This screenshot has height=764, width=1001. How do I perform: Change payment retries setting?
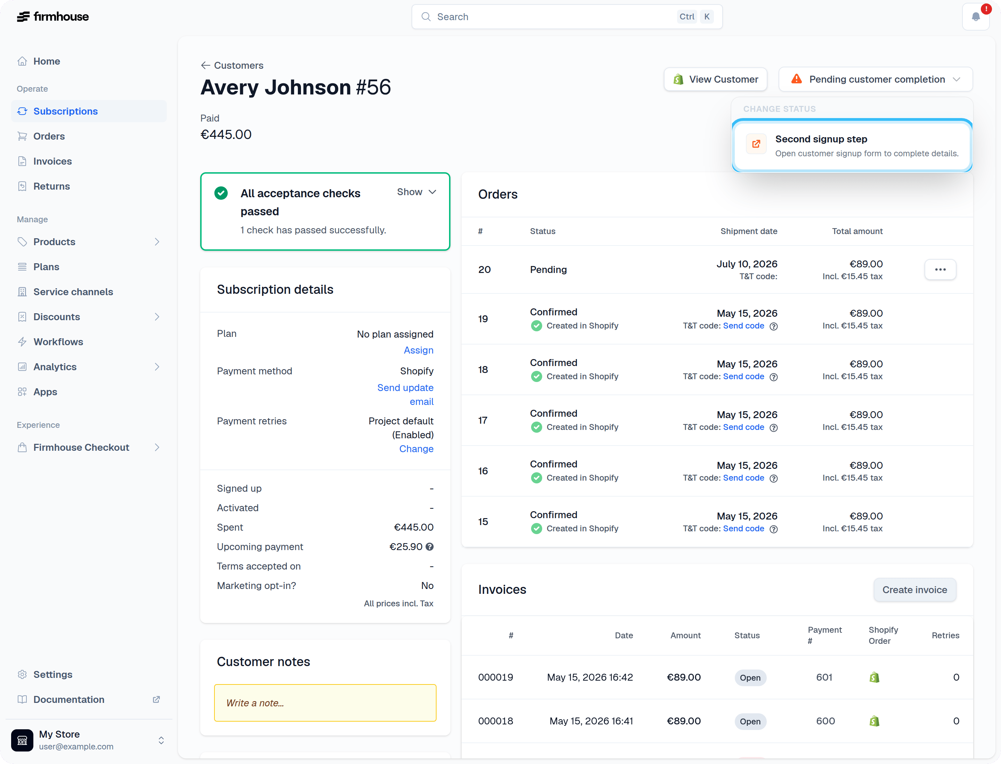(x=416, y=449)
